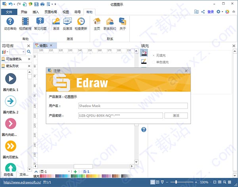Select 单色填充 solid fill radio option

point(154,62)
